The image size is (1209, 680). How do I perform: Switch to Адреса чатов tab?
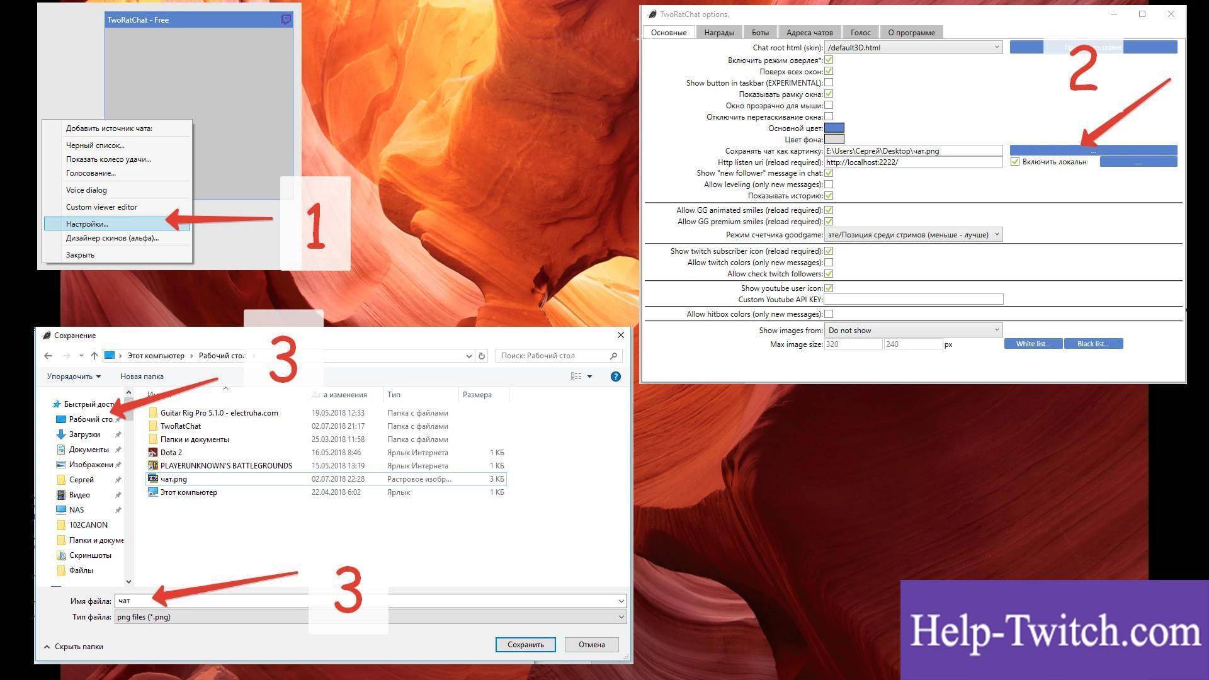click(x=809, y=32)
